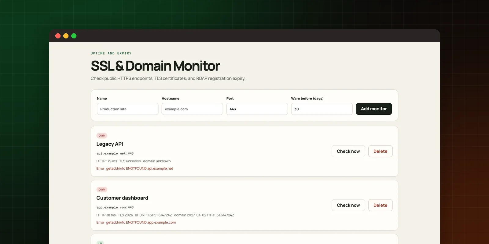Image resolution: width=489 pixels, height=244 pixels.
Task: Delete the Customer dashboard monitor
Action: (x=380, y=205)
